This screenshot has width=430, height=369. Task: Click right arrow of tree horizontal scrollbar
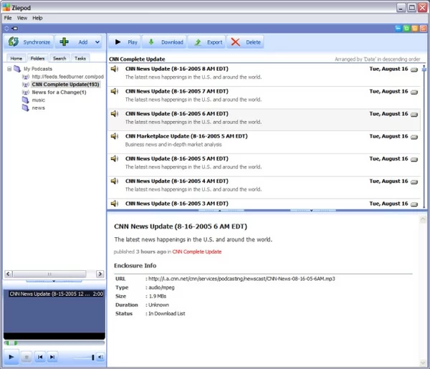(x=100, y=274)
